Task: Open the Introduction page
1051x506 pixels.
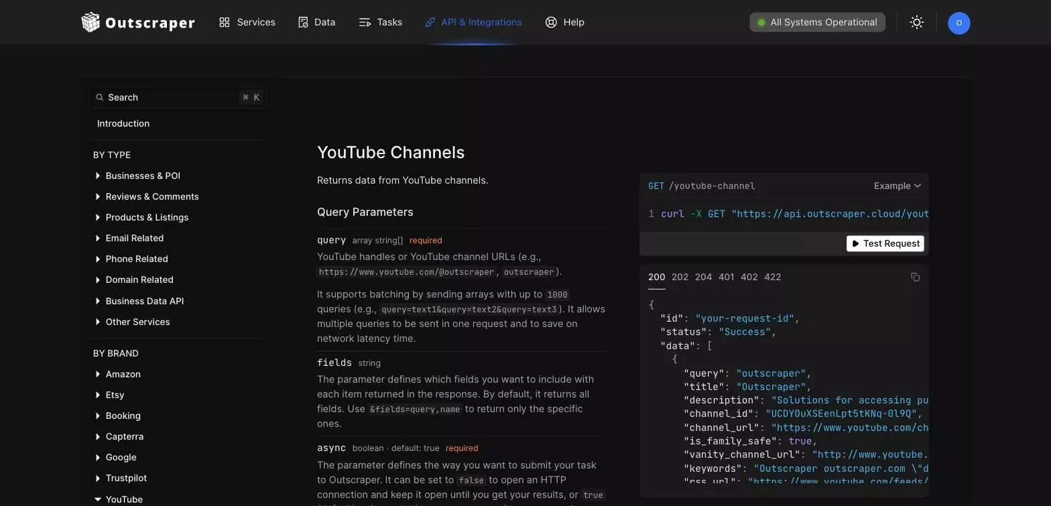Action: pos(123,123)
